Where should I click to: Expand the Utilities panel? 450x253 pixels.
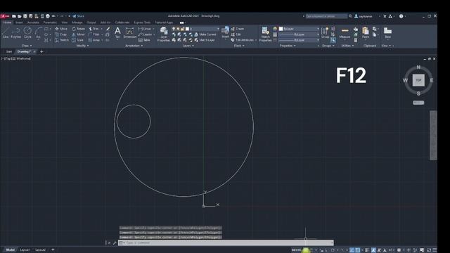click(x=347, y=46)
